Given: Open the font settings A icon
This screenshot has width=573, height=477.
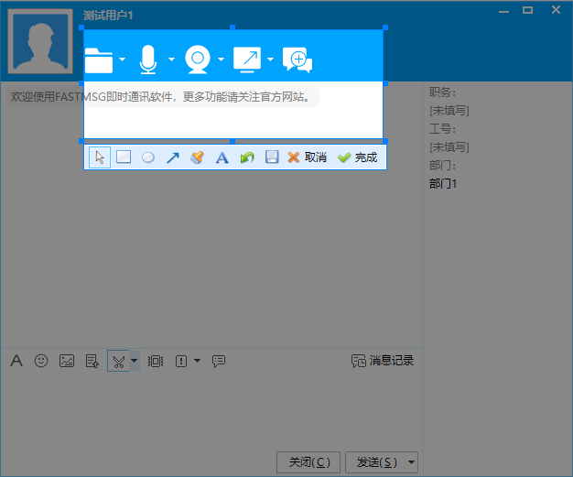Looking at the screenshot, I should point(16,361).
